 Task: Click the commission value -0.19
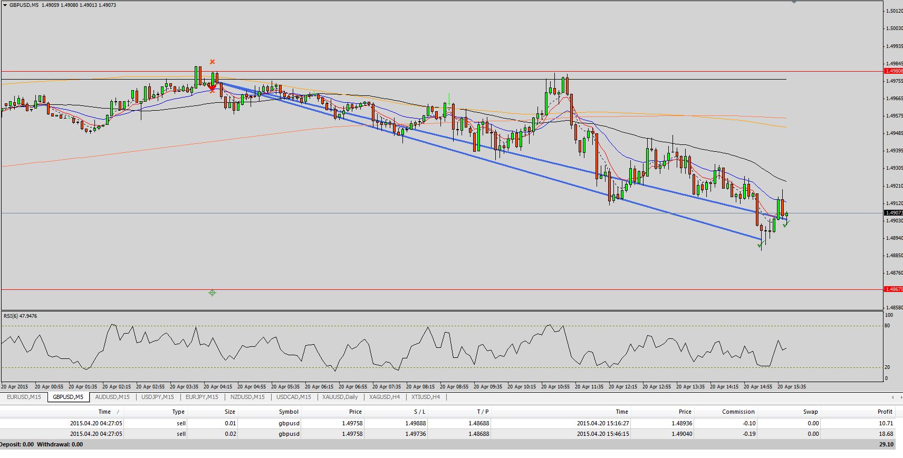coord(749,434)
